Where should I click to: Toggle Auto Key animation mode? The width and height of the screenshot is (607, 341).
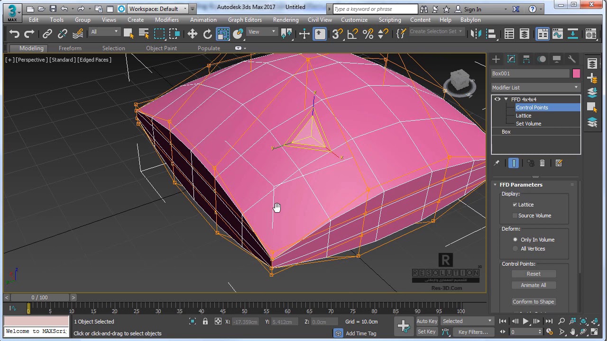click(427, 321)
